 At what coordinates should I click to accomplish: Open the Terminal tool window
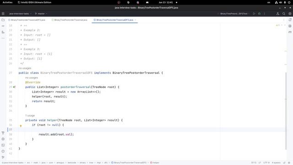(x=3, y=145)
